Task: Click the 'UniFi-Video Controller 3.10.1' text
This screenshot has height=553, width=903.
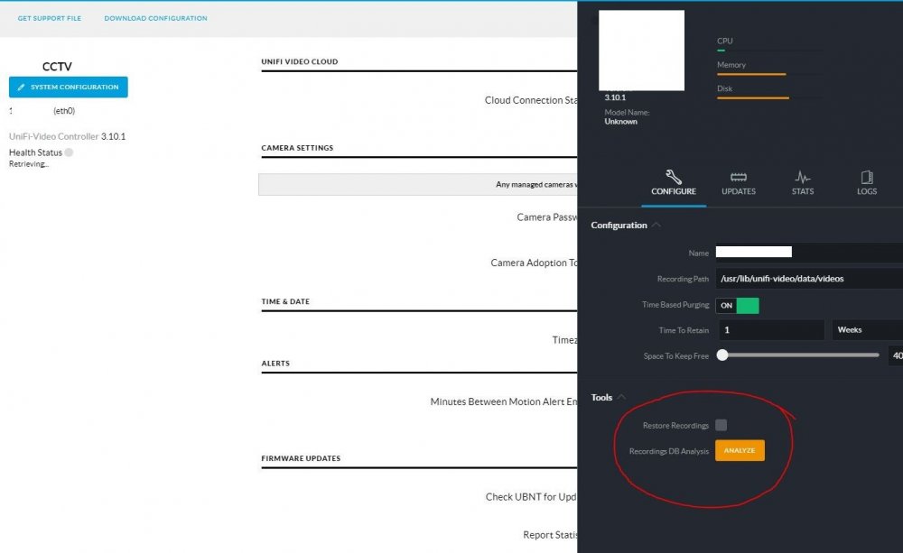Action: pos(67,136)
